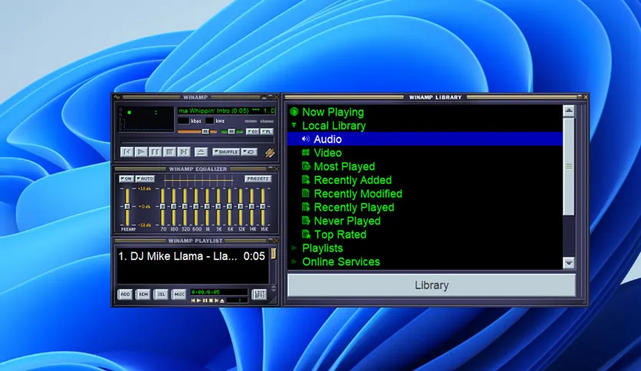Click the Library button at bottom

point(431,285)
